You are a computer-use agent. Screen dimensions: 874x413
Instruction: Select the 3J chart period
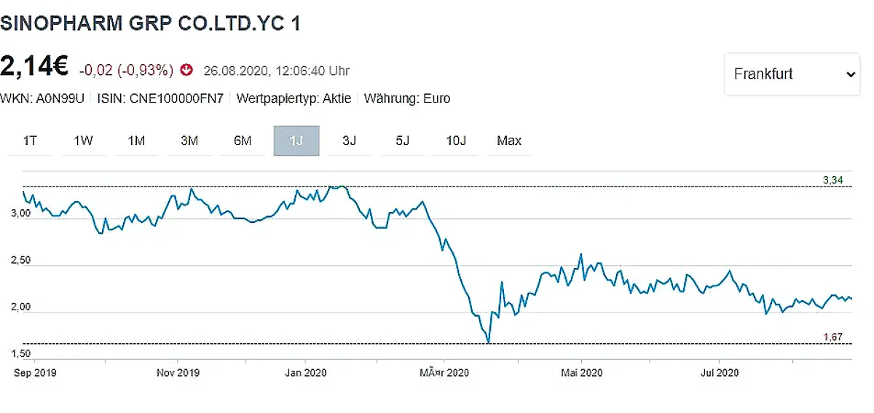click(349, 141)
